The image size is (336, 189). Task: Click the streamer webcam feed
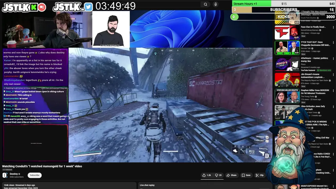(x=47, y=29)
